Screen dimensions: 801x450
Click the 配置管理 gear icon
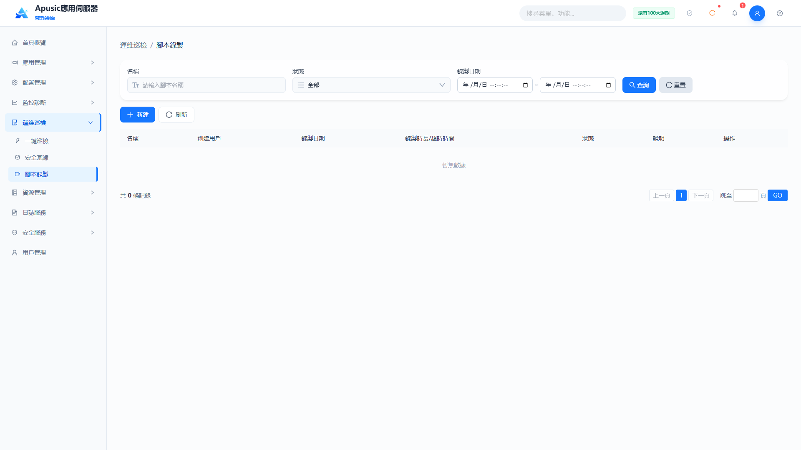point(15,82)
